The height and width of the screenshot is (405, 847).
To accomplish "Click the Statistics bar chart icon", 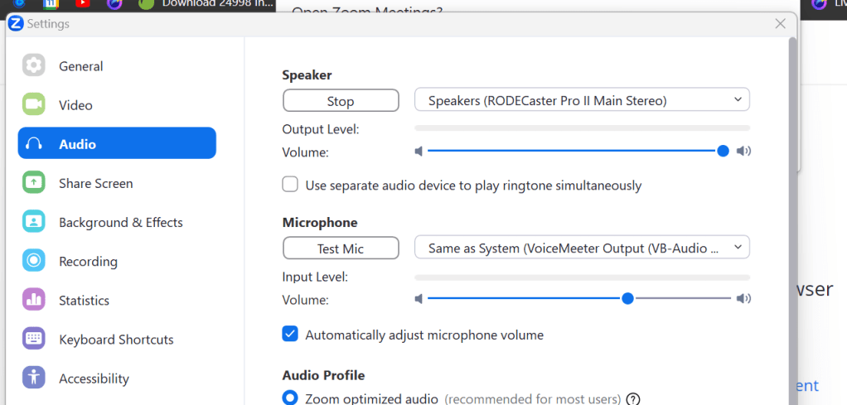I will (33, 300).
